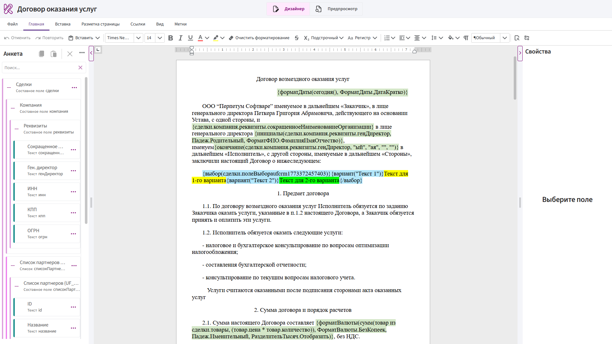The height and width of the screenshot is (344, 612).
Task: Click the Поиск search field
Action: click(40, 68)
